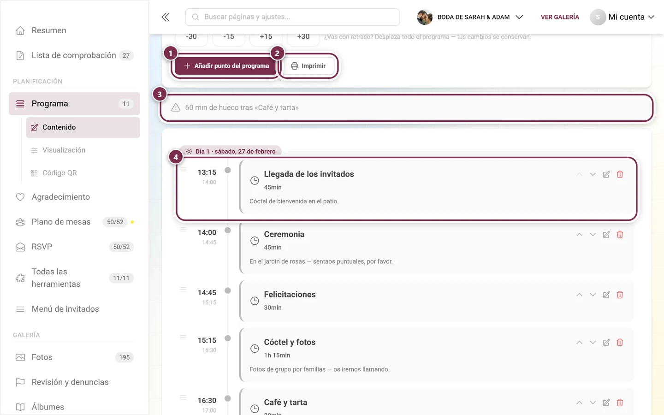The width and height of the screenshot is (664, 415).
Task: Open the Agradecimiento page
Action: pos(74,197)
